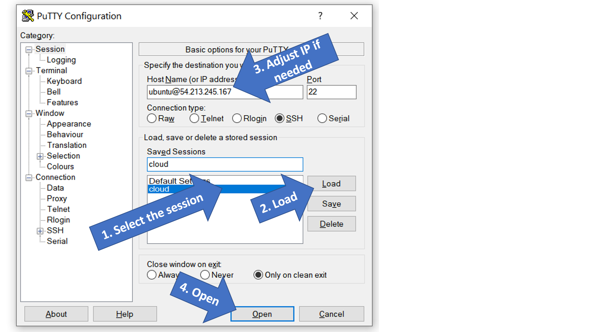Click the Port input field
The width and height of the screenshot is (599, 332).
click(332, 92)
